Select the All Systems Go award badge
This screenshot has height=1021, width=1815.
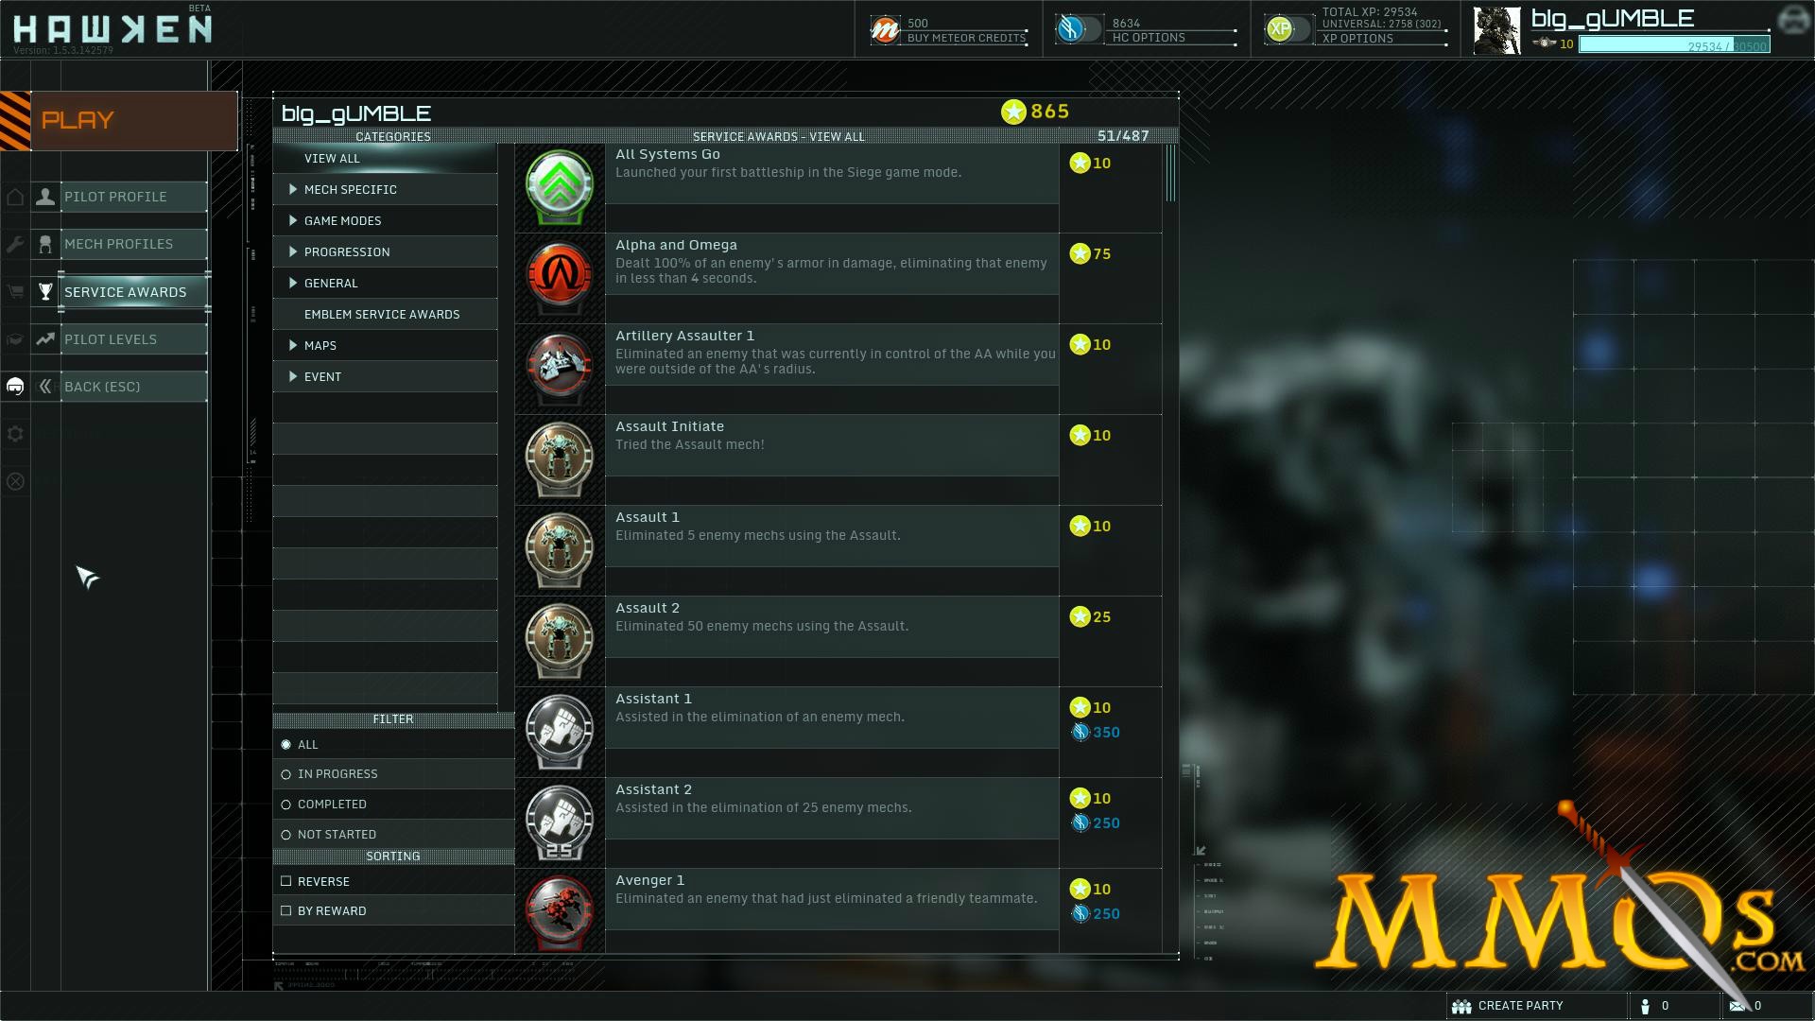tap(560, 187)
